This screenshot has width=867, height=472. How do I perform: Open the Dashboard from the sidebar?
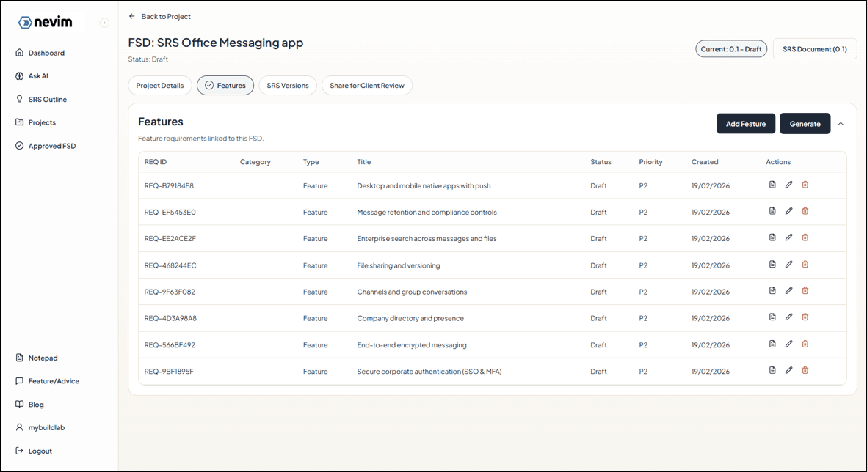46,52
